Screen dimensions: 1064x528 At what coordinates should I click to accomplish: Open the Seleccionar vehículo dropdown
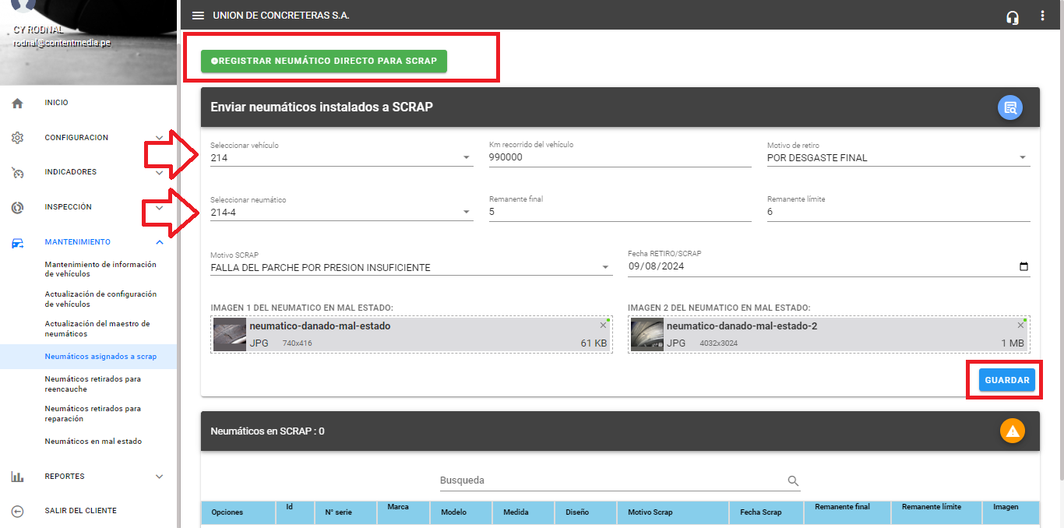[x=466, y=157]
